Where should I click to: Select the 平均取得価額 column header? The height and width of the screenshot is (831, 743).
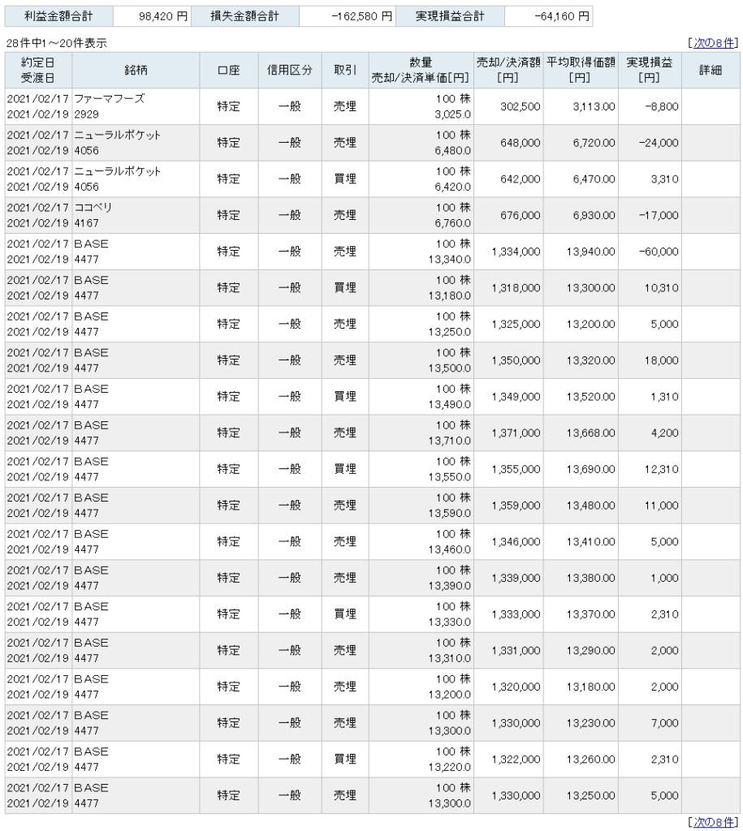(x=581, y=70)
